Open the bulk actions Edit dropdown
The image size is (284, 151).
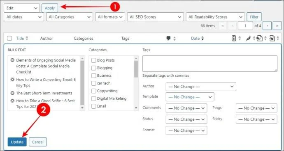[x=22, y=8]
